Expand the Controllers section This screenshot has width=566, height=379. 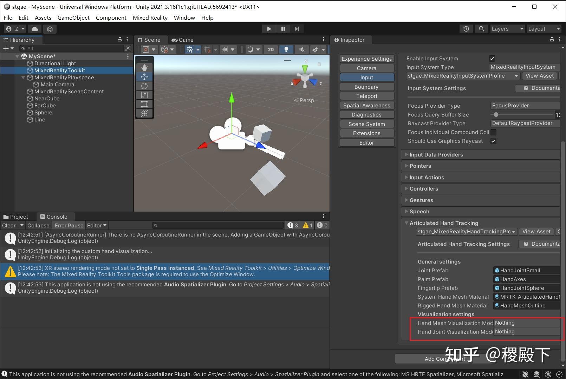[480, 189]
